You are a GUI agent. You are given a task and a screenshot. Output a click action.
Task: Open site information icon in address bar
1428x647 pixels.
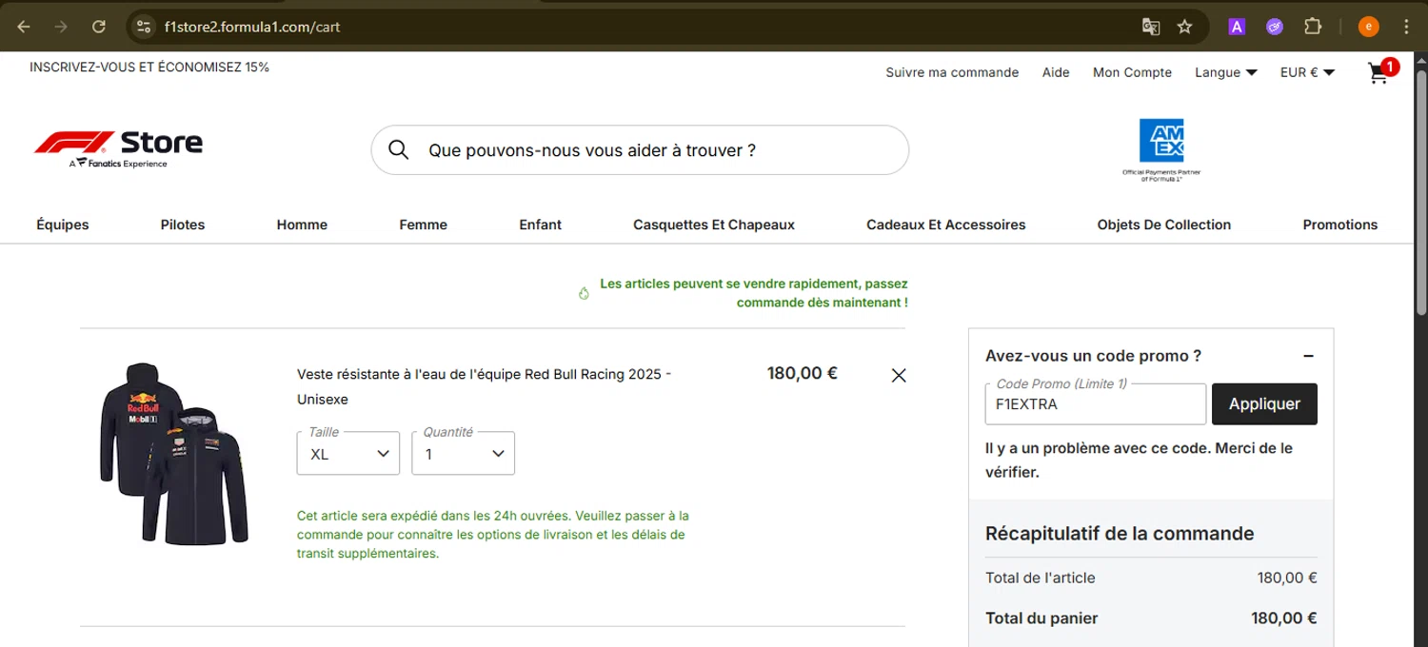144,27
